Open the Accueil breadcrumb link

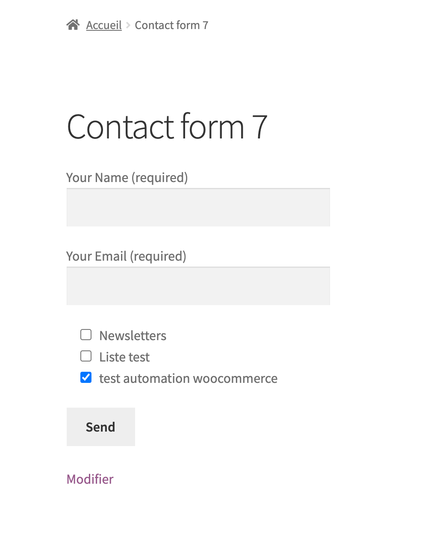(104, 25)
